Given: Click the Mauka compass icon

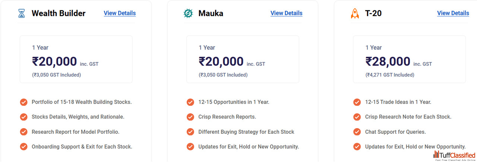Looking at the screenshot, I should [x=188, y=13].
